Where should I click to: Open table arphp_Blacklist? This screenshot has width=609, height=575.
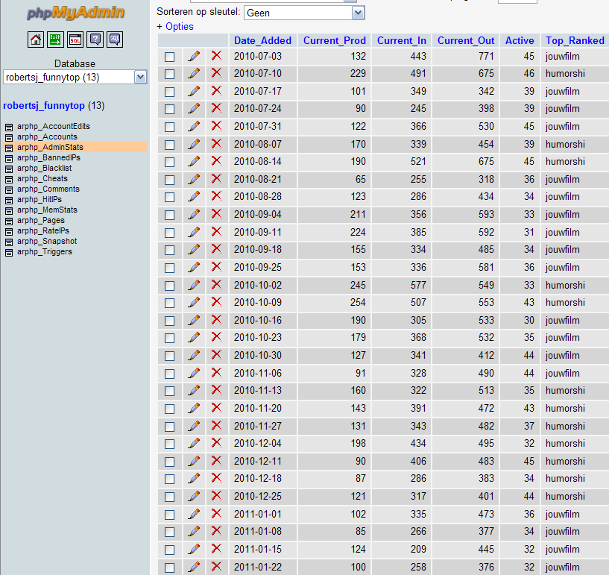(x=44, y=169)
